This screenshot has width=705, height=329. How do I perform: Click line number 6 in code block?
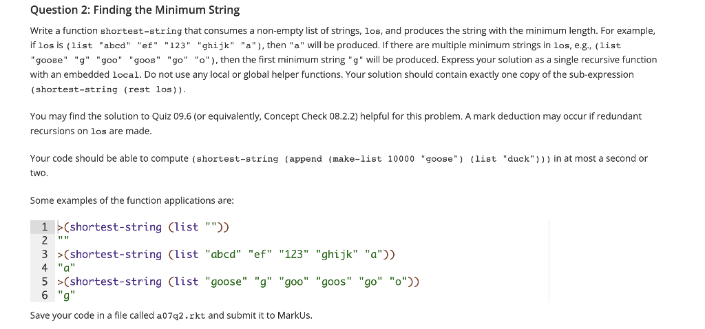click(44, 295)
